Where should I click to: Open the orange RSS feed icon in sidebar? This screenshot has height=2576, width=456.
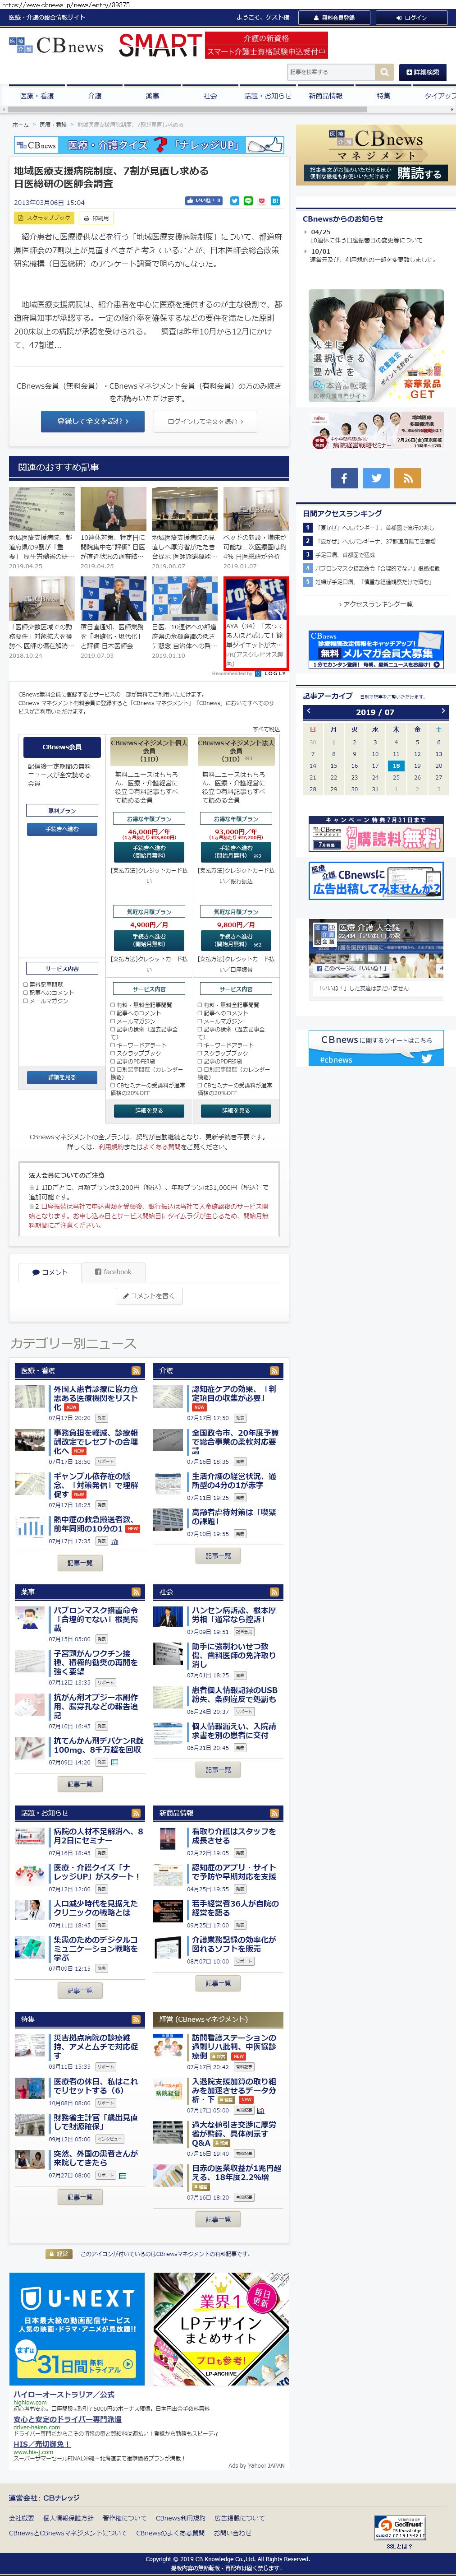coord(407,478)
